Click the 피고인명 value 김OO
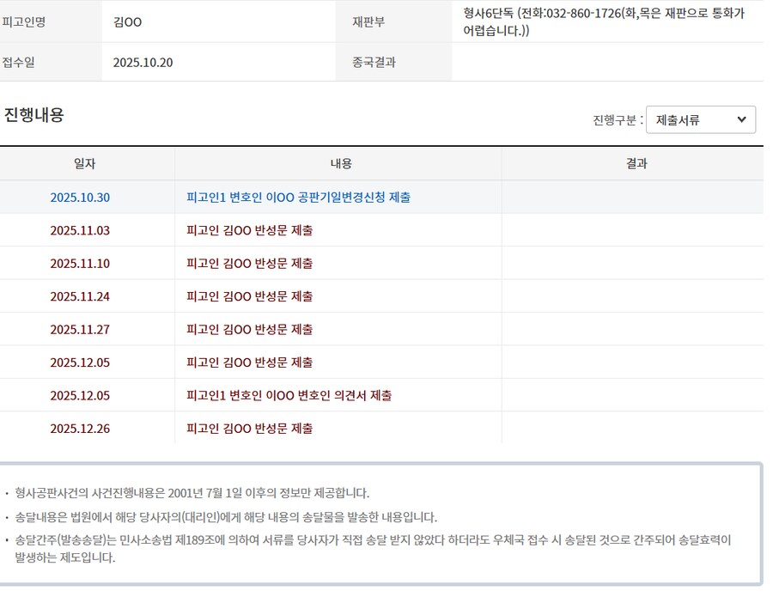Viewport: 773px width, 609px height. click(x=127, y=21)
